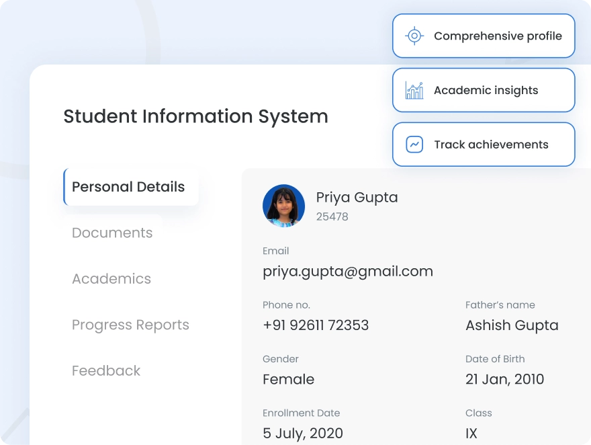Open the Academic insights card
The height and width of the screenshot is (445, 591).
[x=484, y=90]
